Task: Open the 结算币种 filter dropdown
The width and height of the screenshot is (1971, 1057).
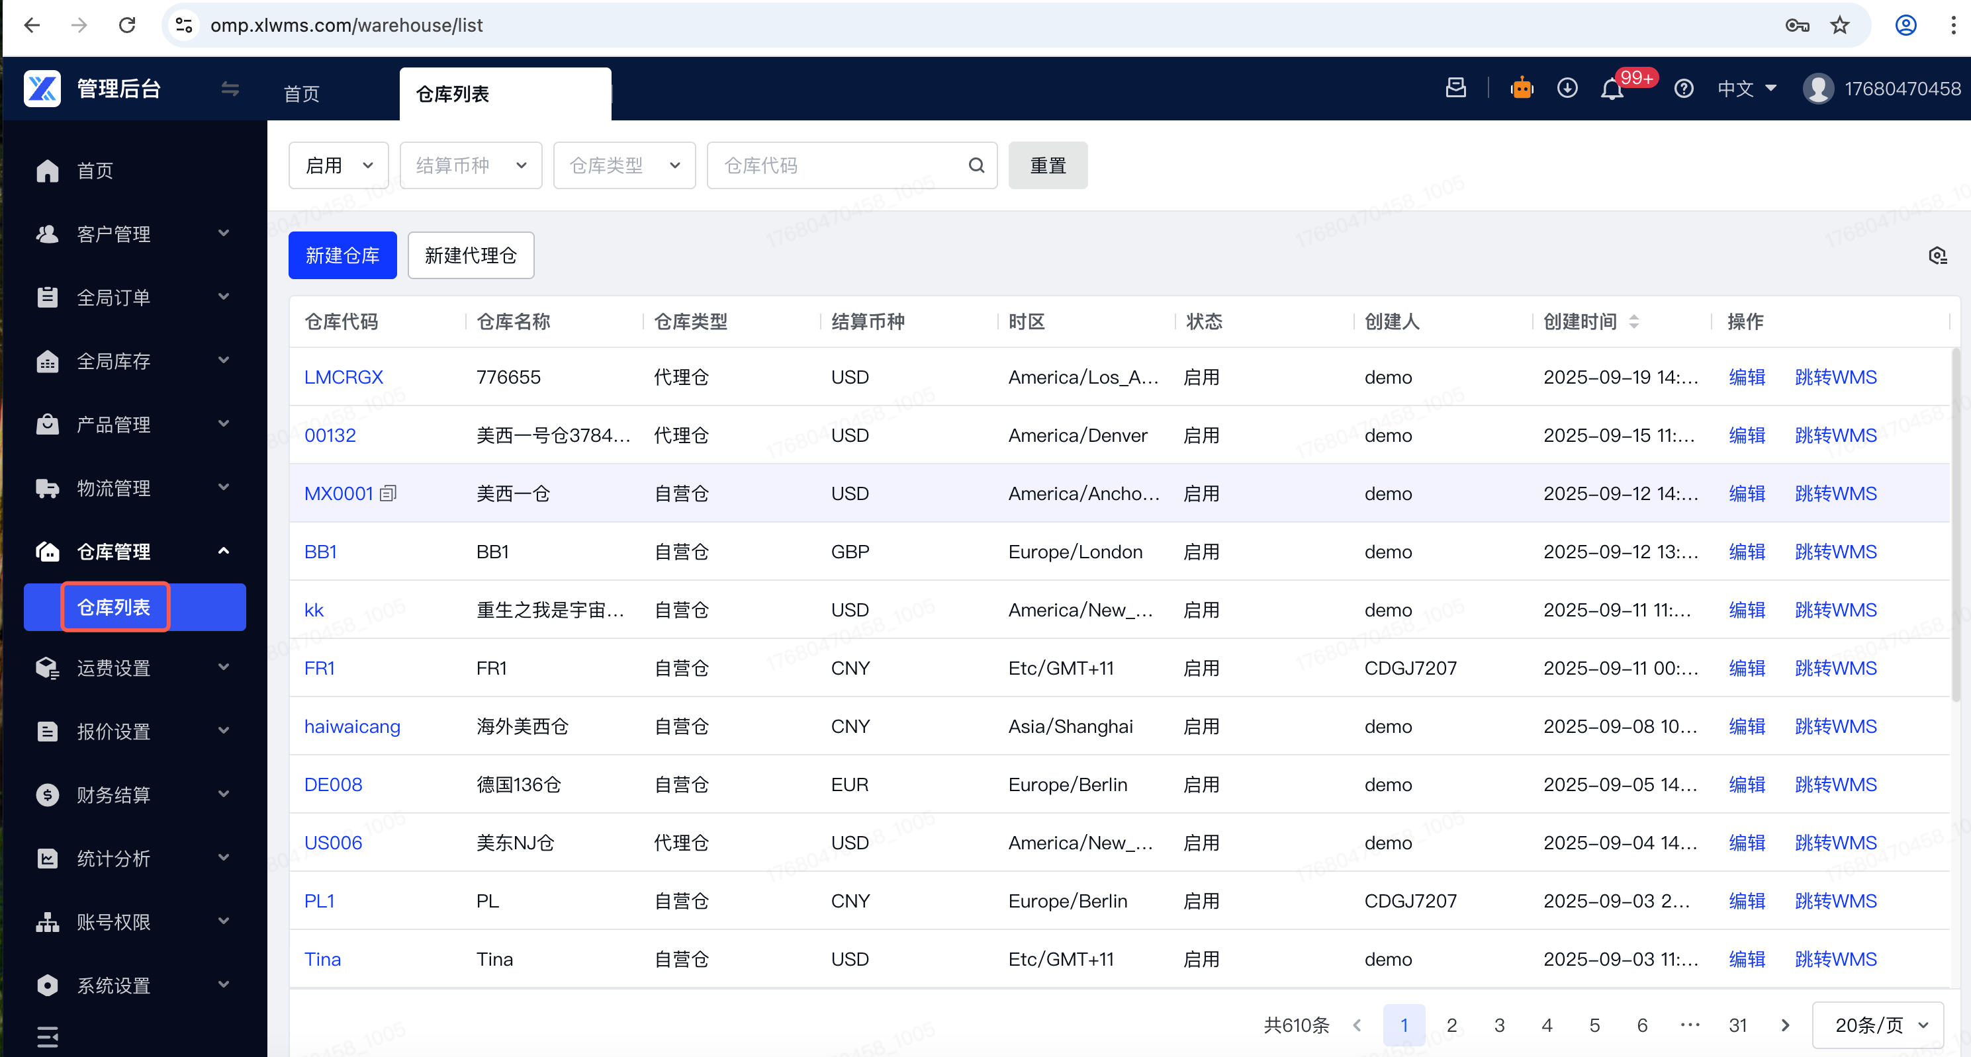Action: [x=471, y=165]
